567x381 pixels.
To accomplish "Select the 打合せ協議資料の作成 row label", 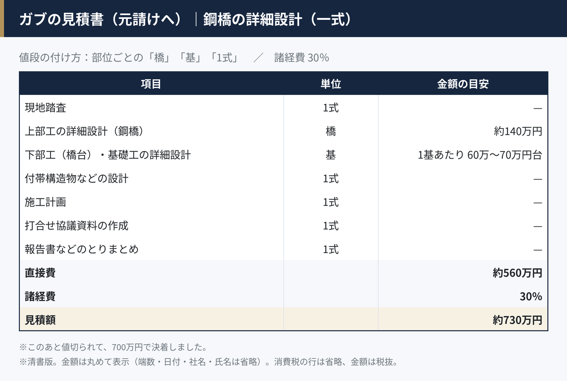I will tap(77, 226).
